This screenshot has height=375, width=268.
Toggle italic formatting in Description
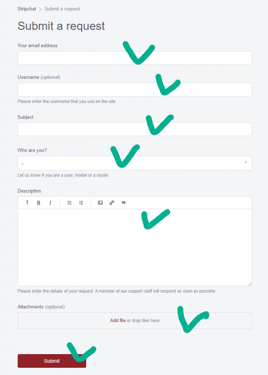click(x=50, y=203)
